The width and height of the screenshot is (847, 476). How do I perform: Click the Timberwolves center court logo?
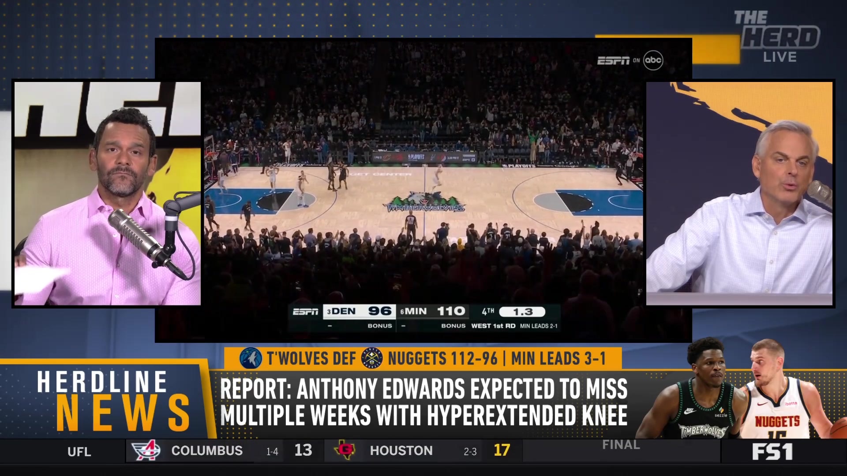point(424,203)
